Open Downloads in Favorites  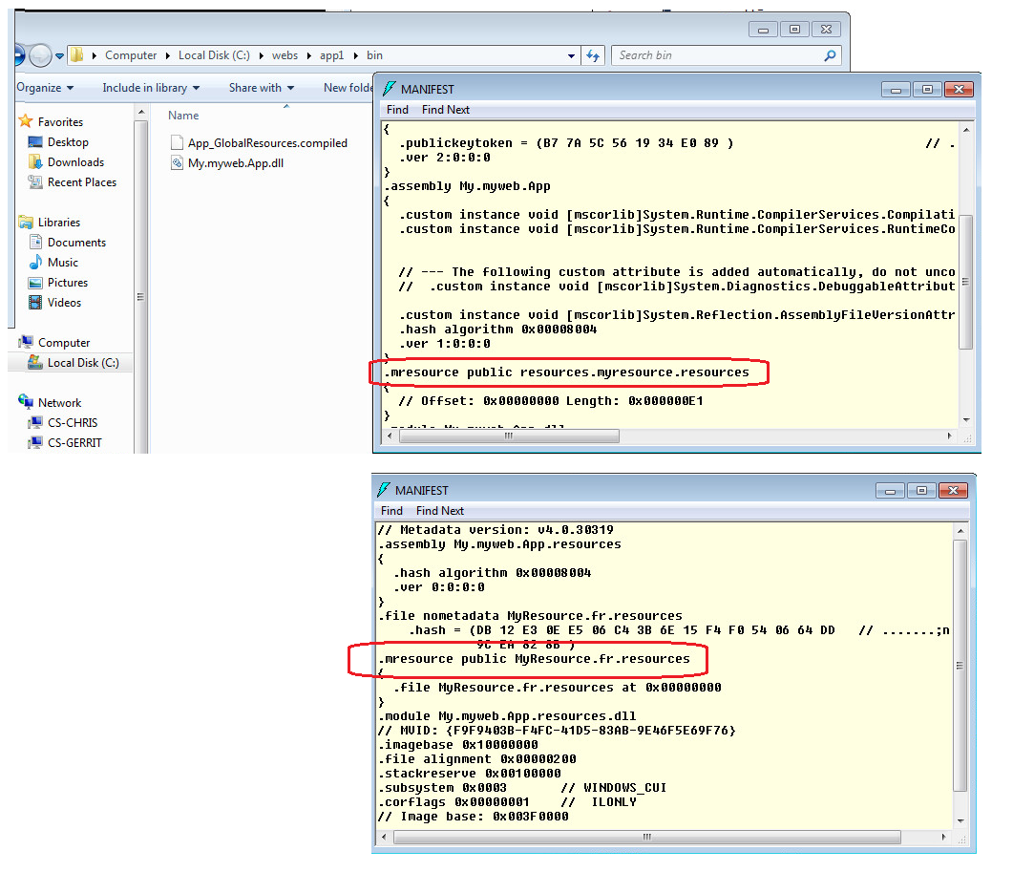coord(75,162)
